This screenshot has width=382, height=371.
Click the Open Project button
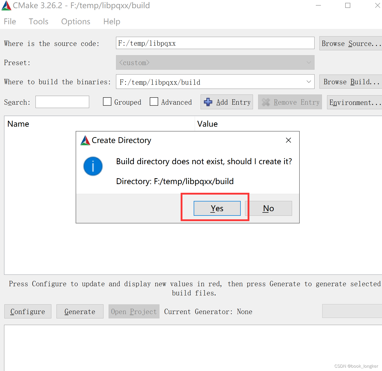(134, 312)
